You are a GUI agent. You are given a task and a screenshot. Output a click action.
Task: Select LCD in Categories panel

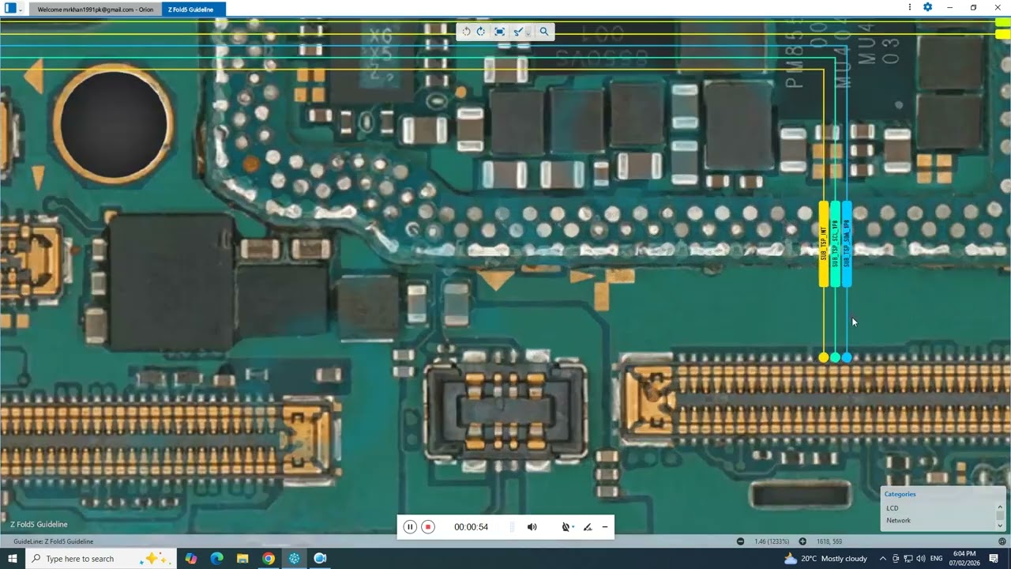[x=892, y=508]
